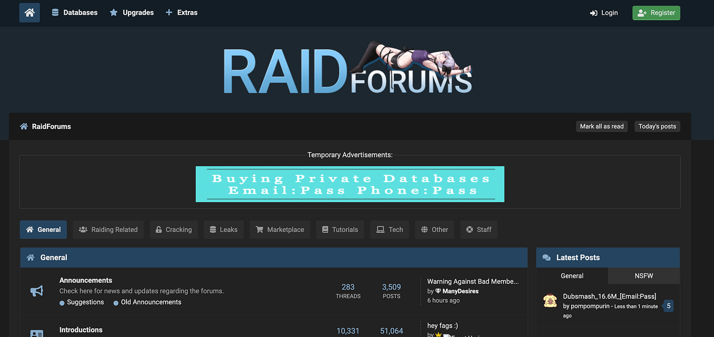Switch to the Marketplace tab
This screenshot has height=337, width=714.
coord(280,230)
